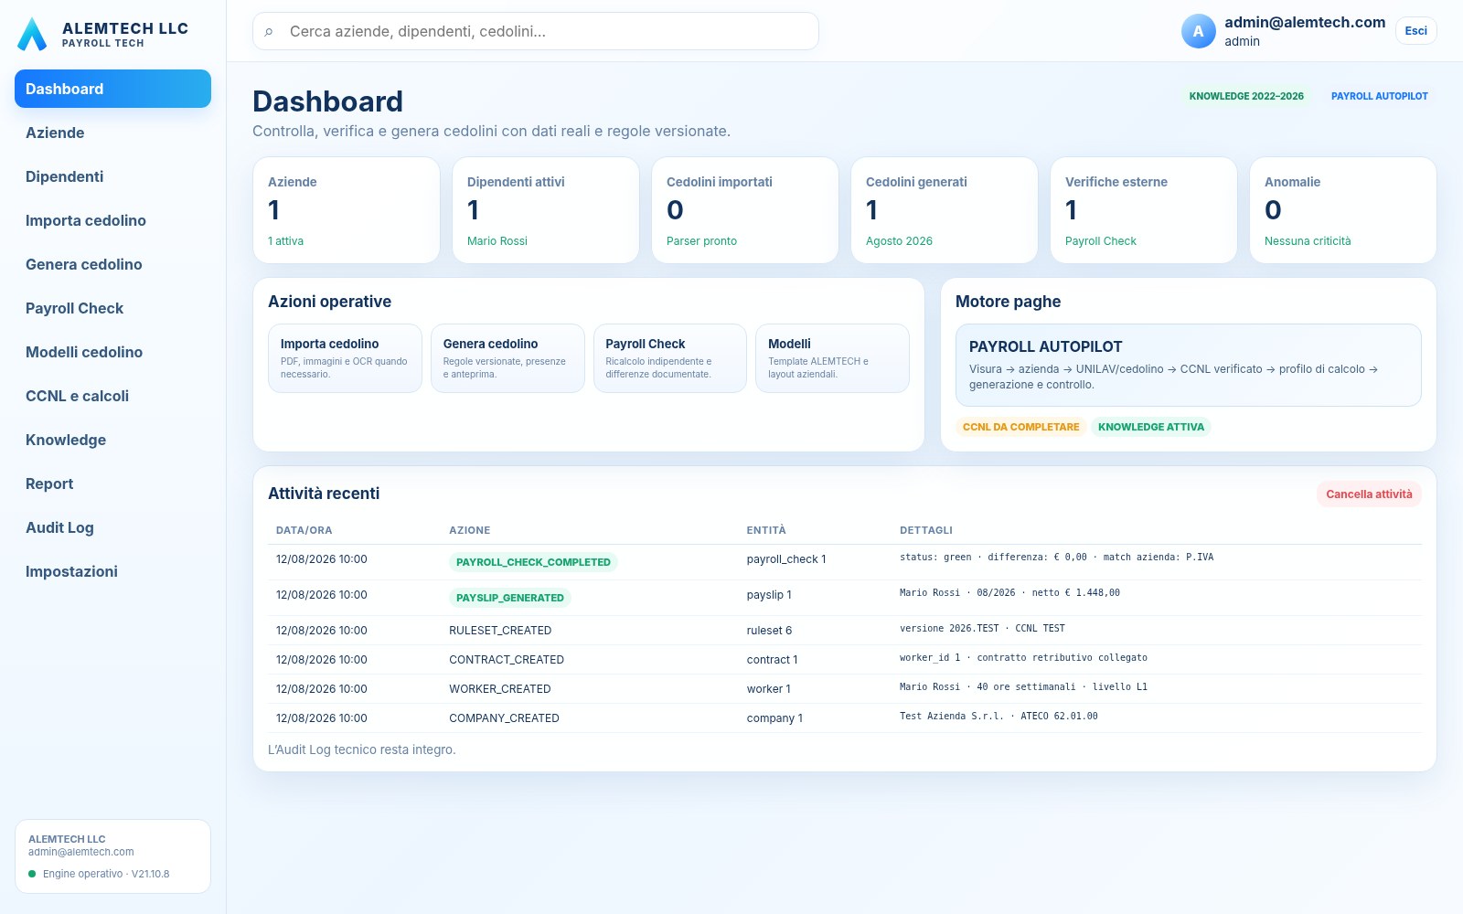Select Importa cedolino in the sidebar
Image resolution: width=1463 pixels, height=914 pixels.
click(112, 220)
